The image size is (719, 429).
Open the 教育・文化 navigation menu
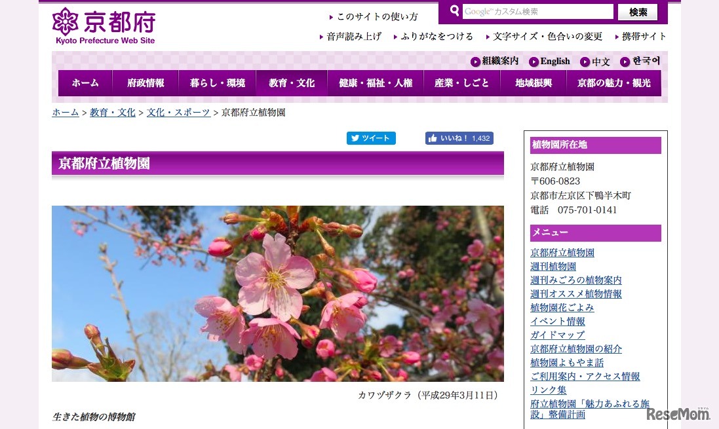[x=291, y=83]
